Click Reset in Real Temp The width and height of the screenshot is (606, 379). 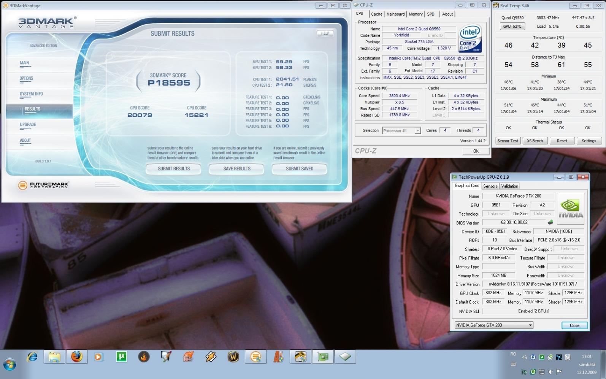tap(562, 141)
